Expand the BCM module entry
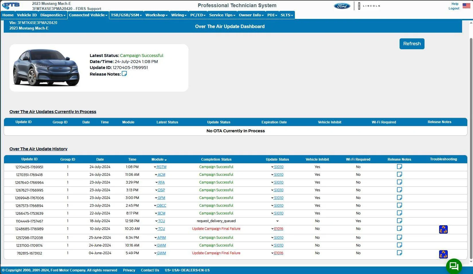 [160, 213]
